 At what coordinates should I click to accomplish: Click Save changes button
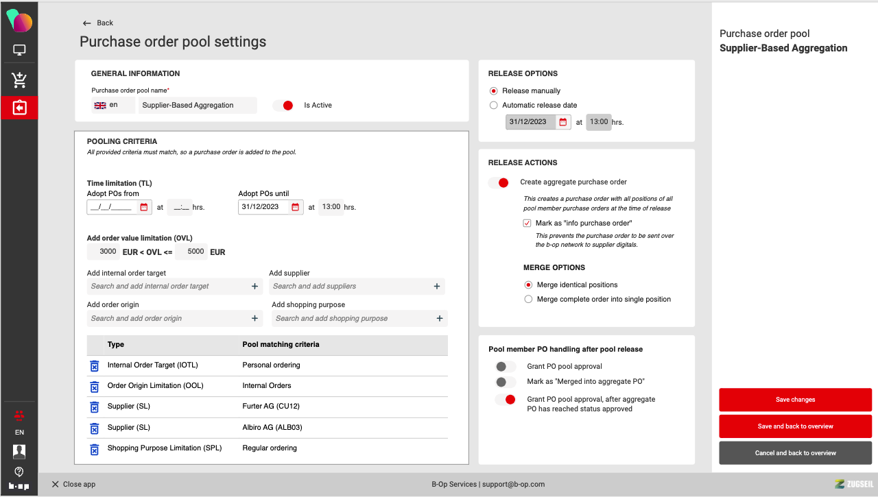coord(795,400)
